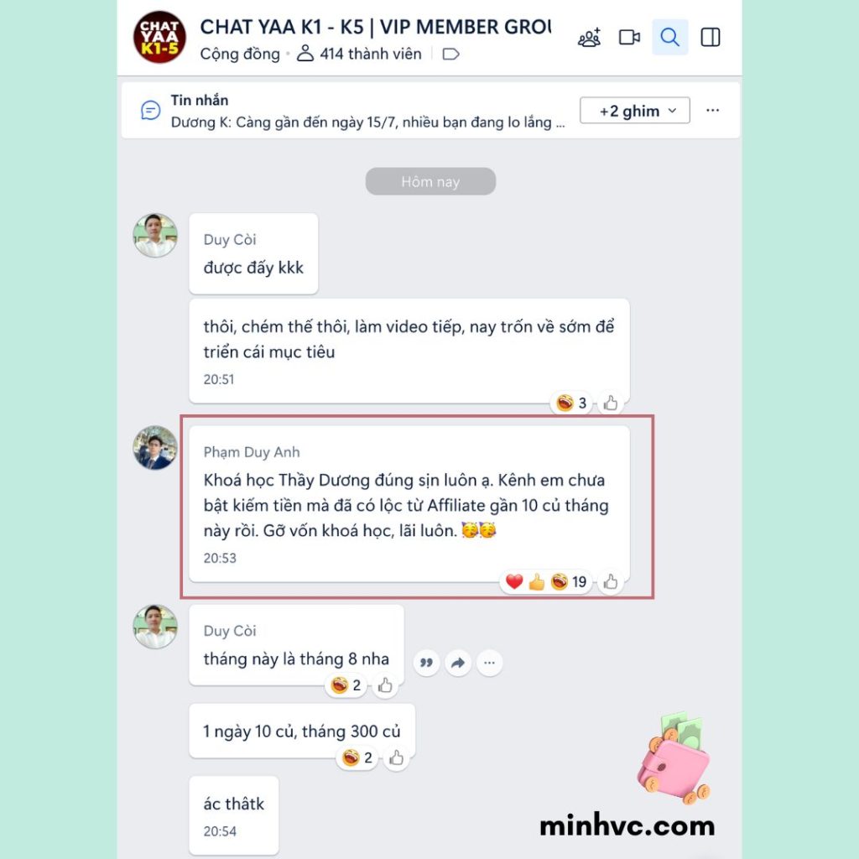Viewport: 859px width, 859px height.
Task: Forward the 'tháng này là tháng 8' message
Action: coord(458,663)
